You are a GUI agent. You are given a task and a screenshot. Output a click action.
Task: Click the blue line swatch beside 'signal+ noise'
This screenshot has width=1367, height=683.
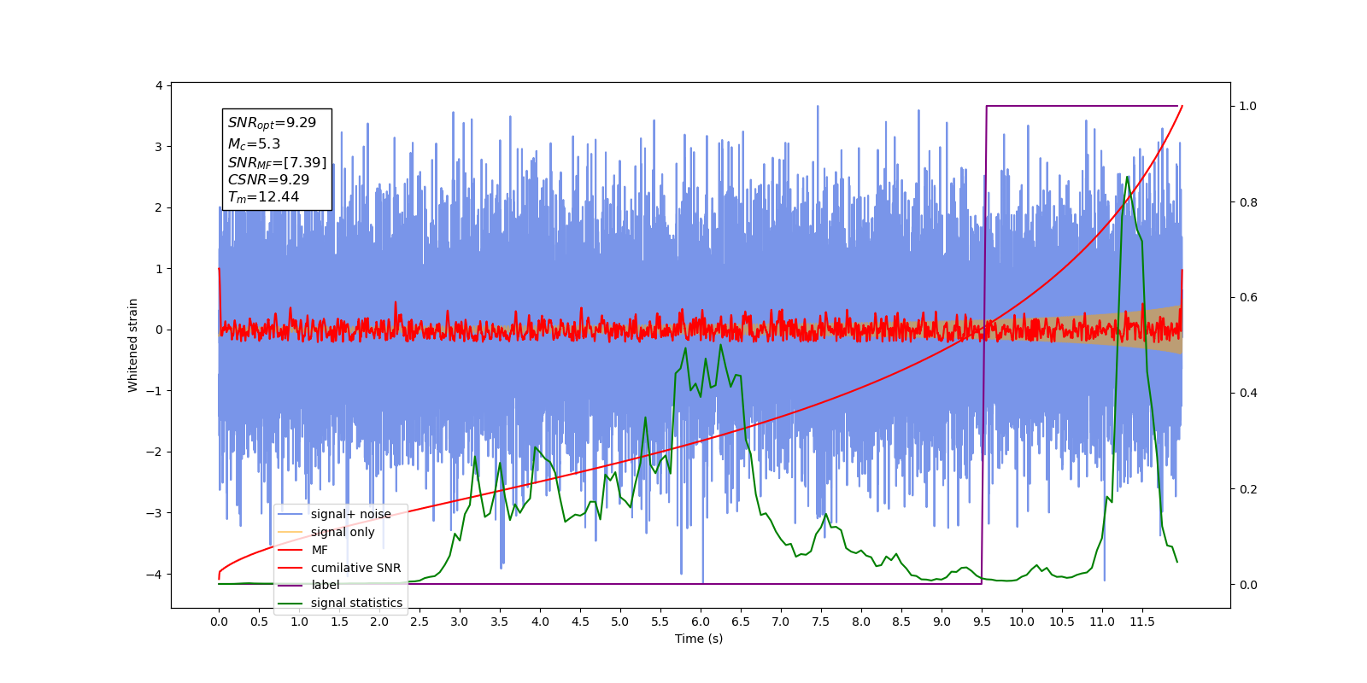[291, 514]
